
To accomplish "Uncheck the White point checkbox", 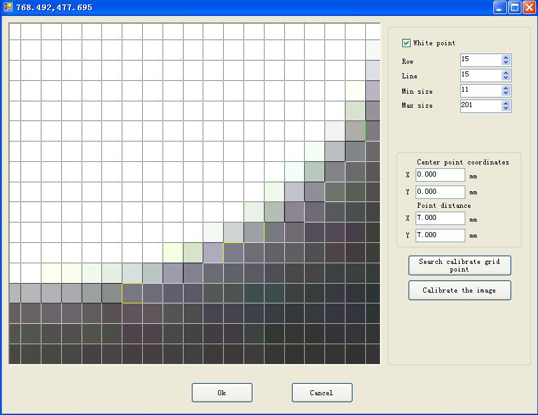I will [x=406, y=43].
